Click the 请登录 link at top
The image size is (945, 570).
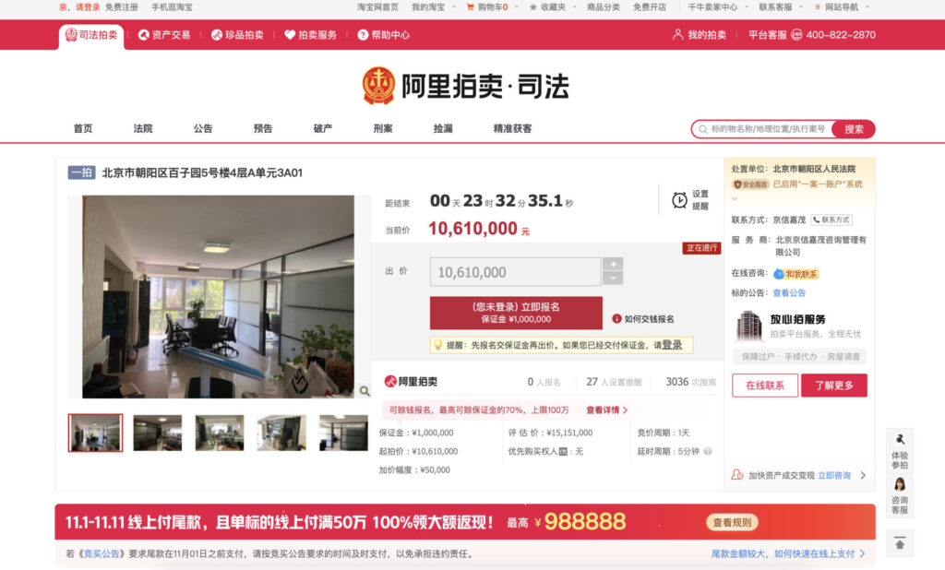[88, 7]
